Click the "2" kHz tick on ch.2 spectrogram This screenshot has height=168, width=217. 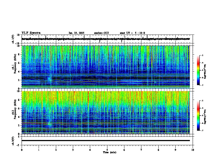tap(19, 125)
